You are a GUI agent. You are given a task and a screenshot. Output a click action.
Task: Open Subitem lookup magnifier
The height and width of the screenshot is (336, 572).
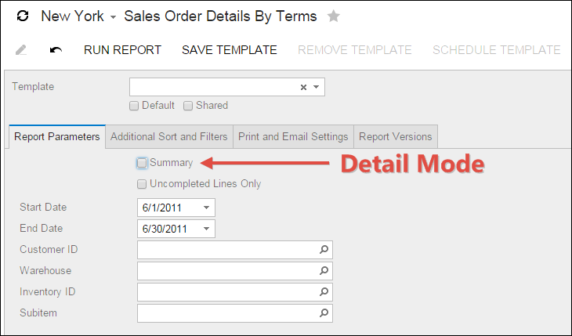(x=324, y=313)
